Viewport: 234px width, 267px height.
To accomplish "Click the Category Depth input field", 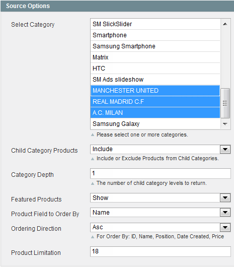I will [161, 173].
